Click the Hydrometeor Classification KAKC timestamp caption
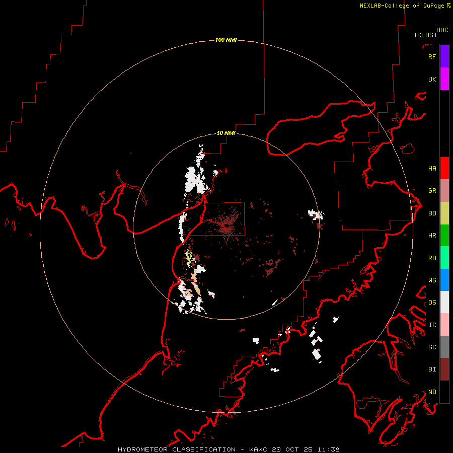 coord(229,449)
